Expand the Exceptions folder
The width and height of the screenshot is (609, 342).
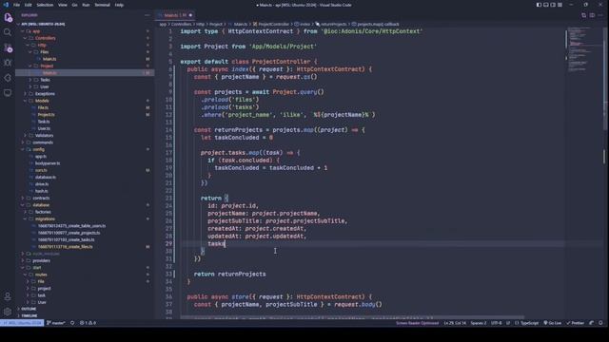point(45,94)
